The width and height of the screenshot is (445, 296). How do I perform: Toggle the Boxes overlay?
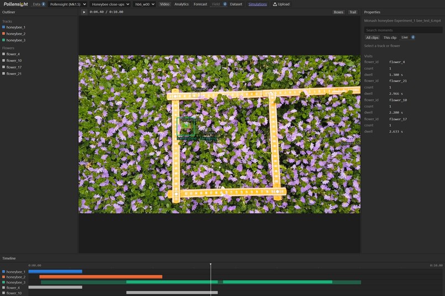(338, 12)
